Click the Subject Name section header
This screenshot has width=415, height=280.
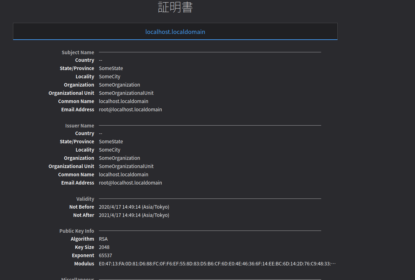click(x=78, y=52)
